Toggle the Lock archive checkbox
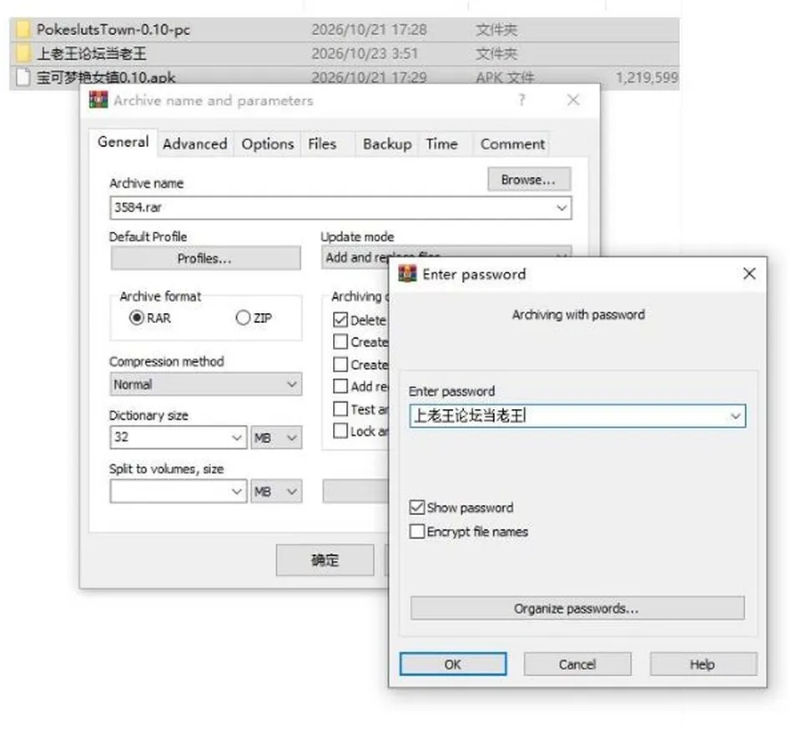This screenshot has width=801, height=732. 340,431
